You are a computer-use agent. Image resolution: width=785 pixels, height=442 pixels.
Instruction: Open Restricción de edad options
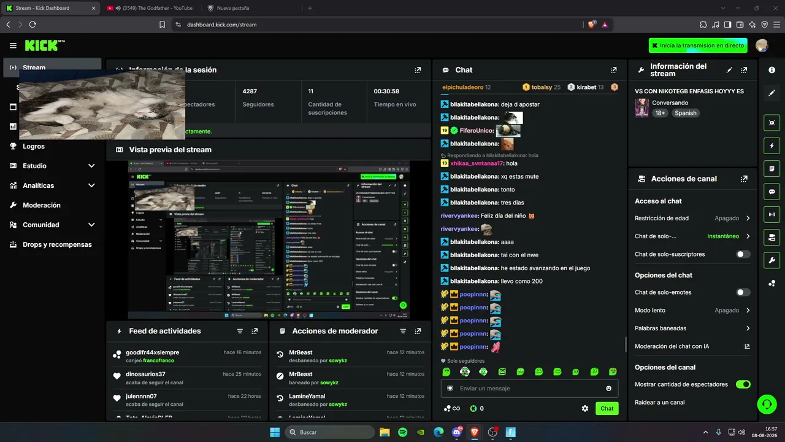point(692,218)
